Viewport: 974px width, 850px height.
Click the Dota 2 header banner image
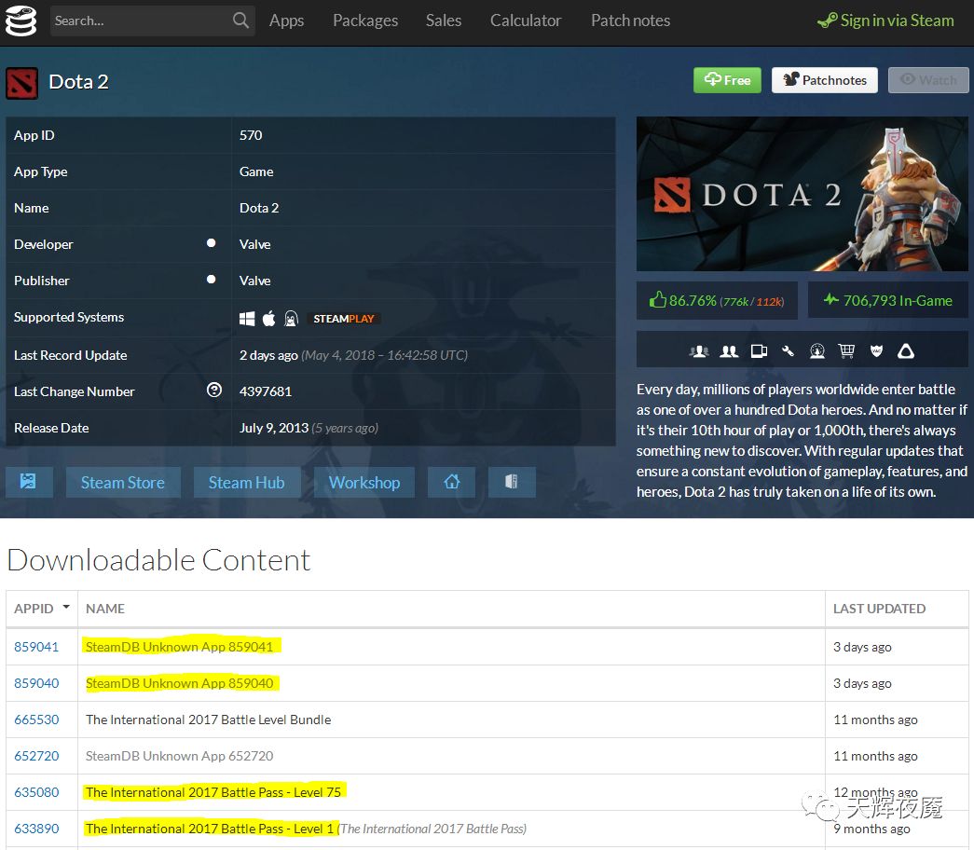802,194
